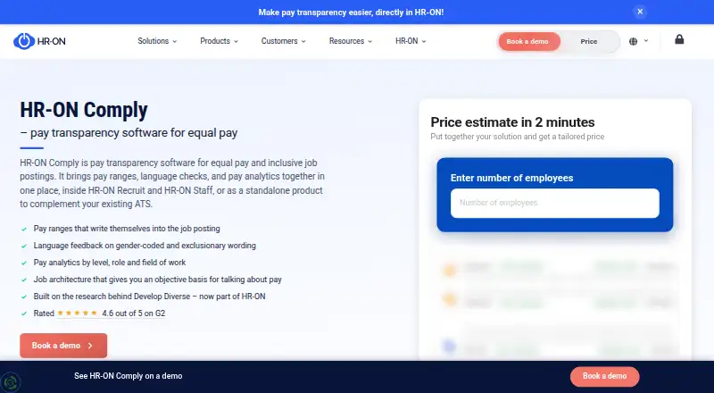714x393 pixels.
Task: Expand the HR-ON menu
Action: pos(411,41)
